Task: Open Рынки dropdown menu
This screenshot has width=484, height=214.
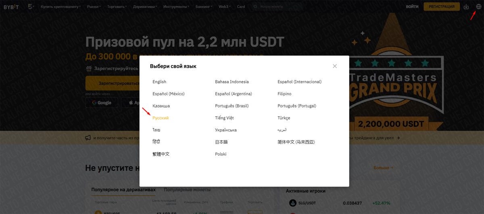Action: (94, 7)
